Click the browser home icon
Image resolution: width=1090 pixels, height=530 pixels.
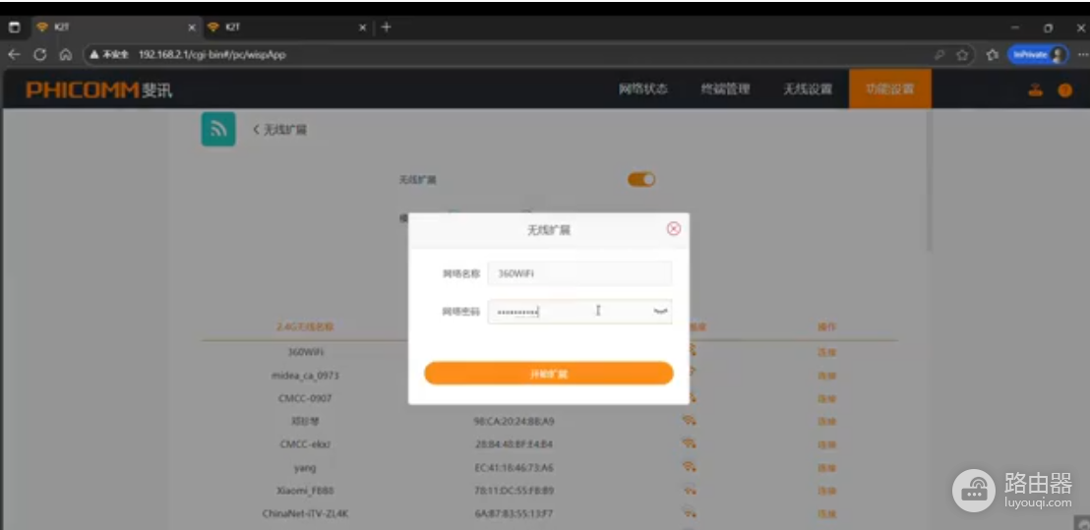tap(66, 54)
